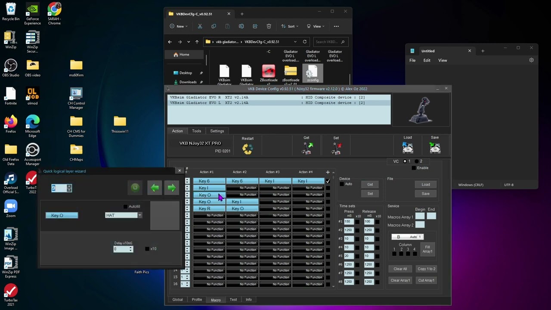
Task: Click Device panel Get button
Action: (370, 184)
